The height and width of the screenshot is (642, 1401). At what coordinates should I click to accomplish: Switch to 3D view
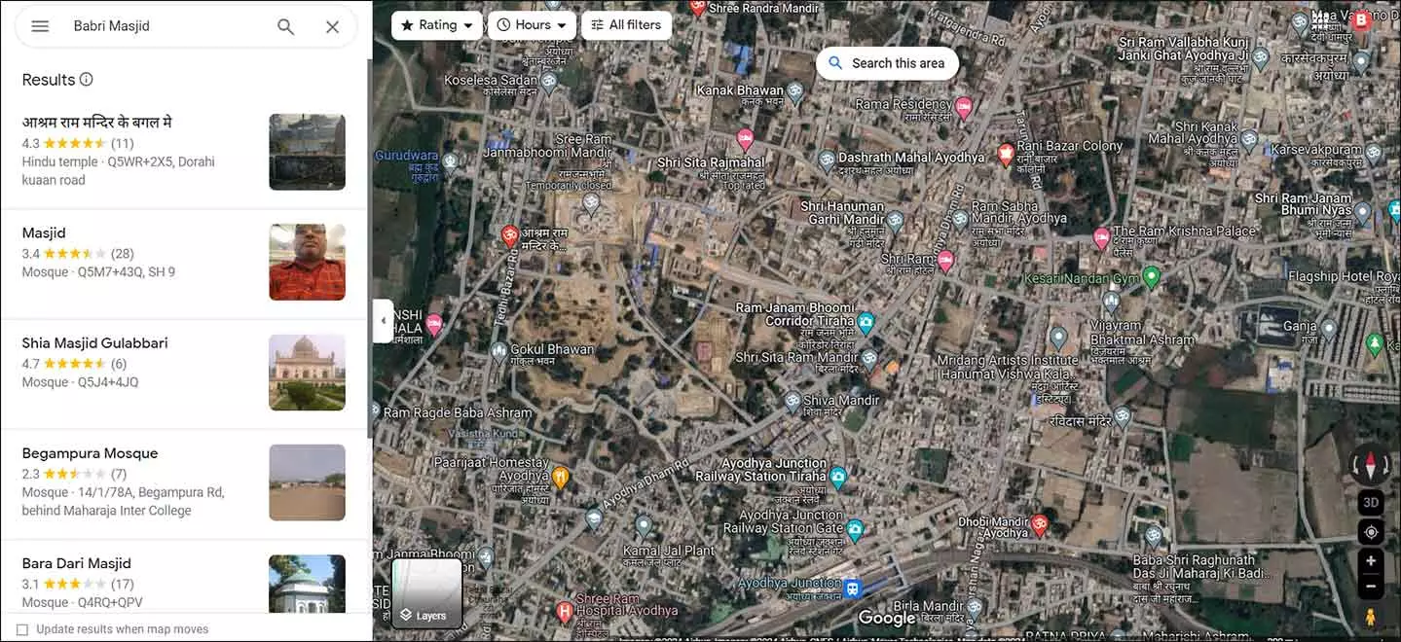pyautogui.click(x=1371, y=503)
